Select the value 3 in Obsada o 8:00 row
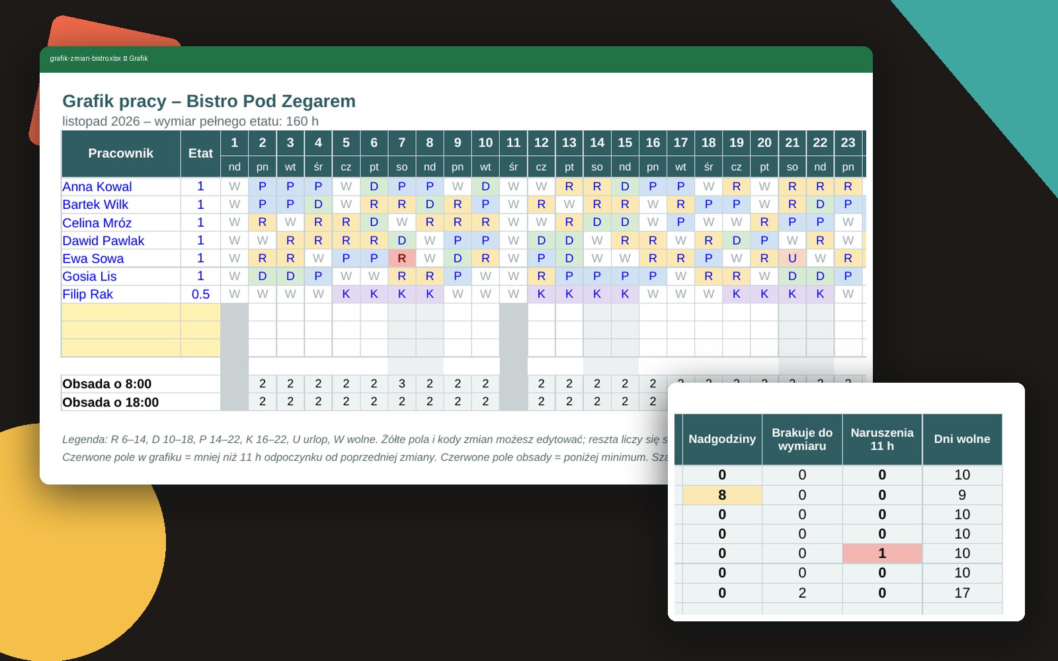 pyautogui.click(x=401, y=383)
